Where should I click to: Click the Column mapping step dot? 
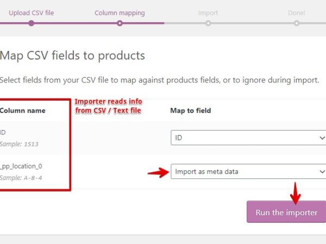click(120, 23)
